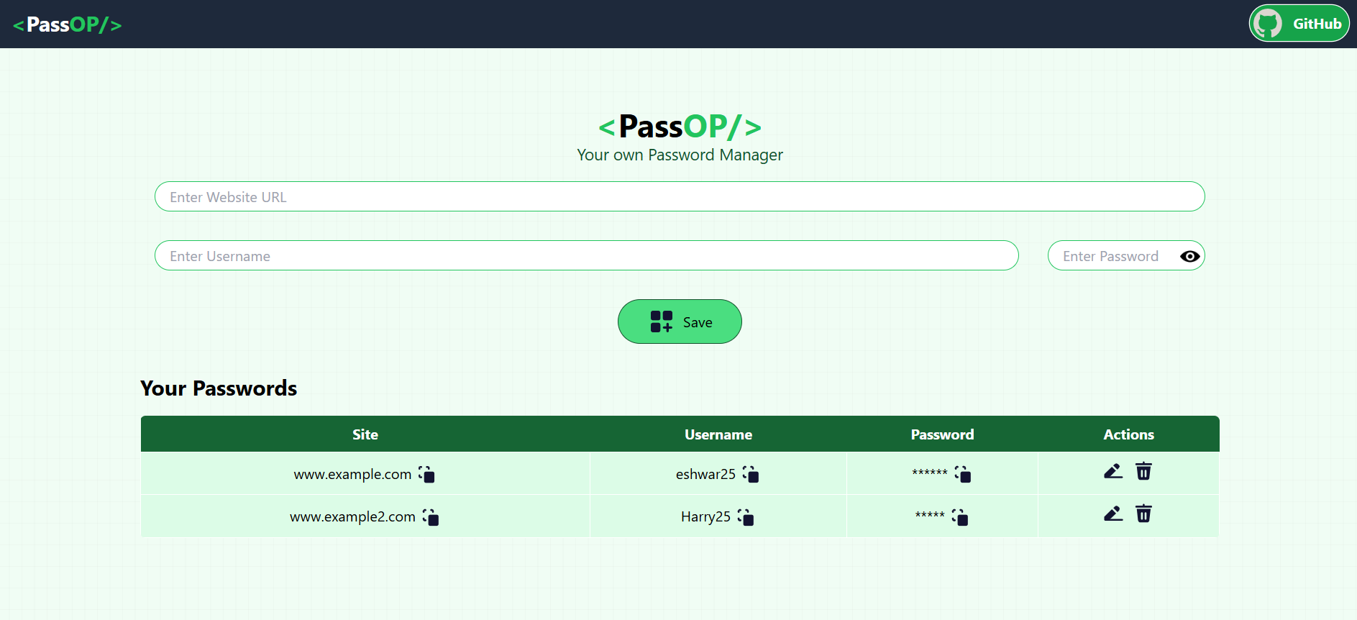
Task: Copy the www.example2.com site URL
Action: tap(431, 516)
